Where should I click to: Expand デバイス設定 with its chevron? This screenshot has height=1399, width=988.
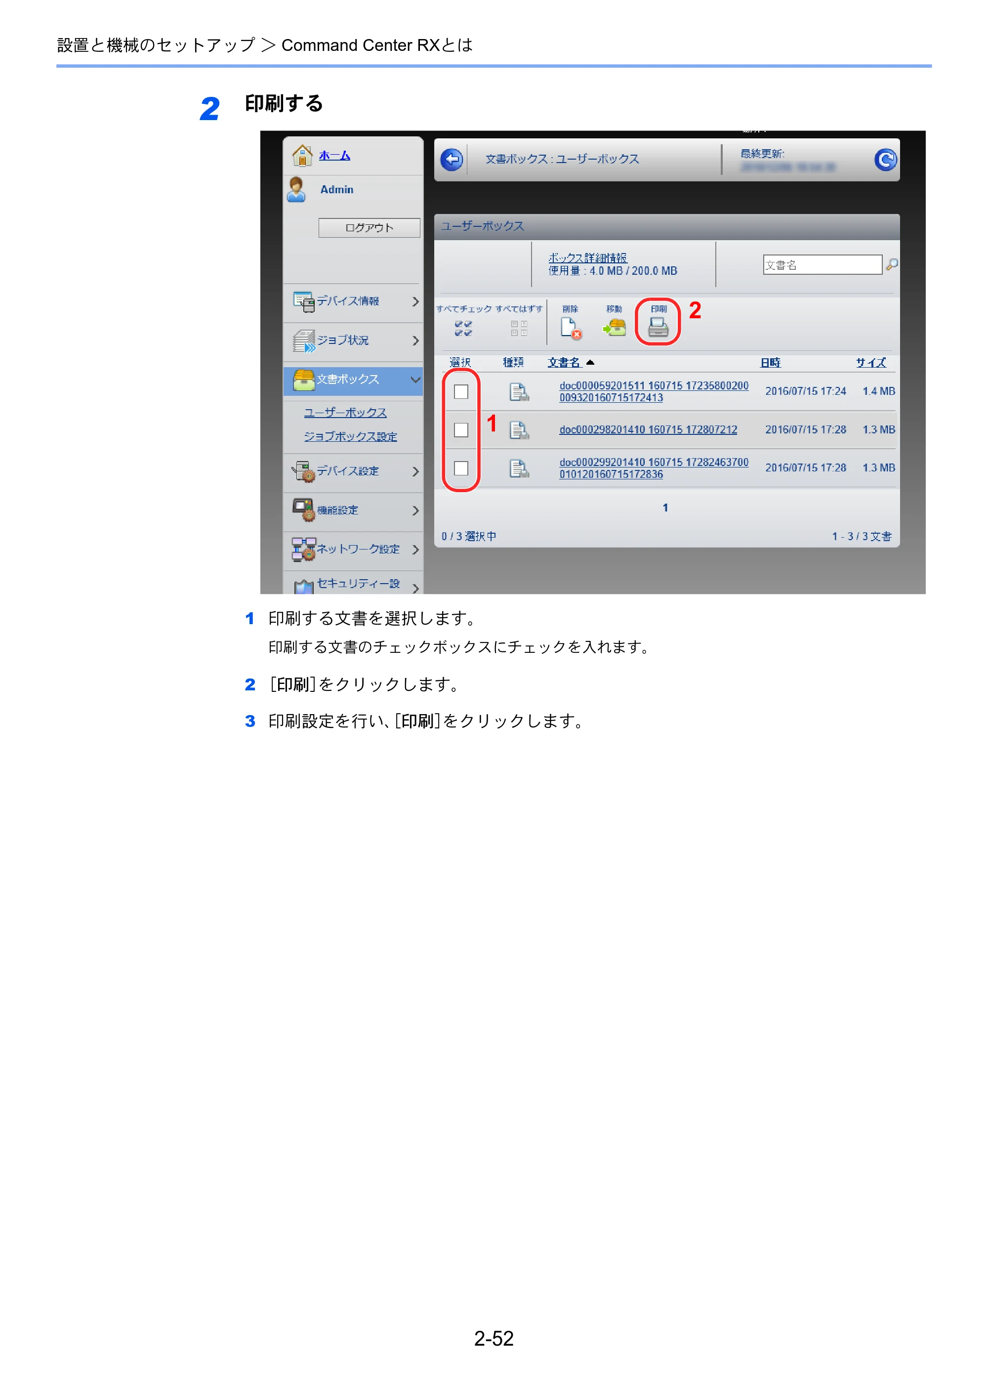[x=415, y=471]
